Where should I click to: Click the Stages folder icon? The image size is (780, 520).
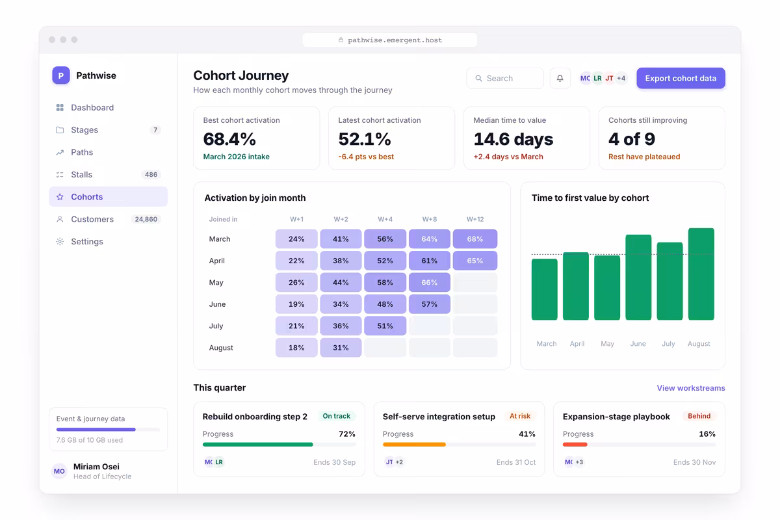[60, 130]
